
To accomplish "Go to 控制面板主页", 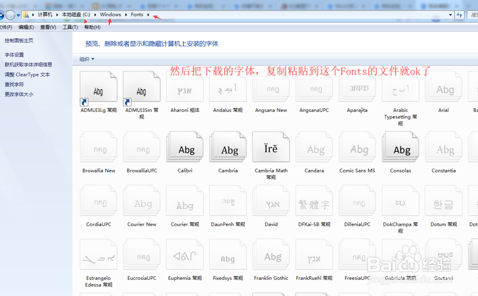I will point(19,40).
